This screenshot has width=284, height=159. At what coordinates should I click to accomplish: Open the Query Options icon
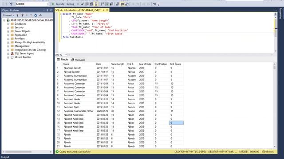click(x=92, y=4)
